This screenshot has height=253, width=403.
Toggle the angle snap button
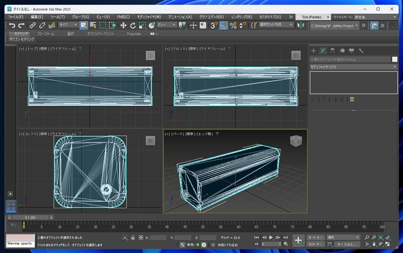tap(224, 25)
